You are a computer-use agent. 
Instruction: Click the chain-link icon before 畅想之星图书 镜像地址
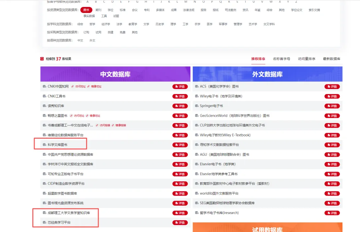pyautogui.click(x=87, y=116)
